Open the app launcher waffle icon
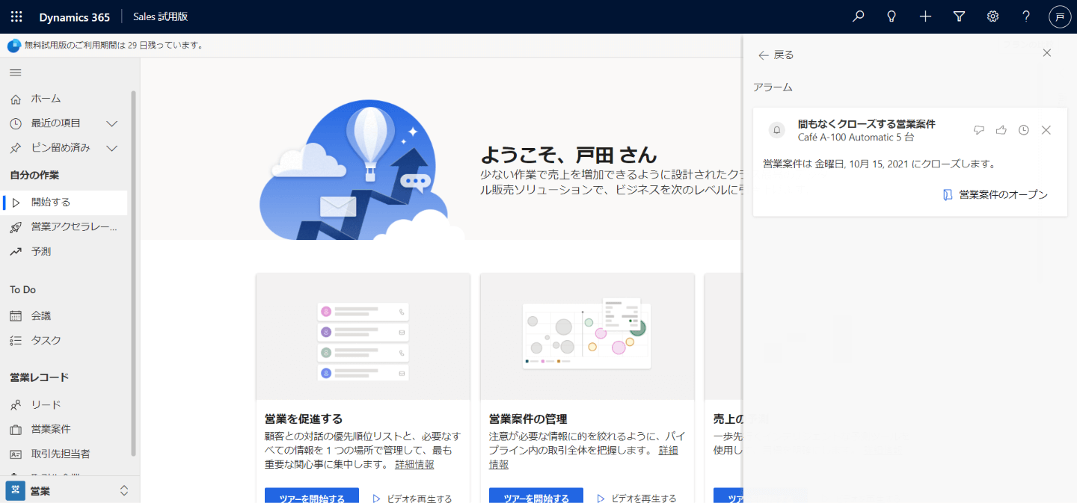This screenshot has height=503, width=1077. 16,16
